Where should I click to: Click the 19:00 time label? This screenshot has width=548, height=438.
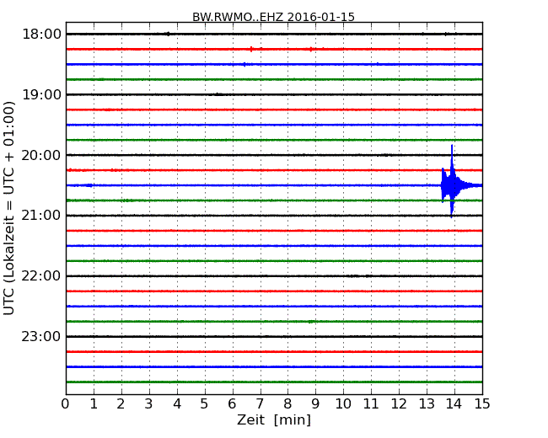(x=41, y=94)
